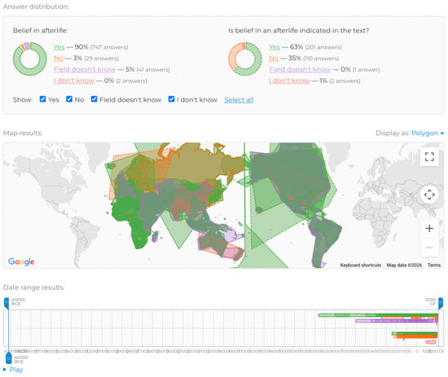Click the Google logo on map

[21, 261]
